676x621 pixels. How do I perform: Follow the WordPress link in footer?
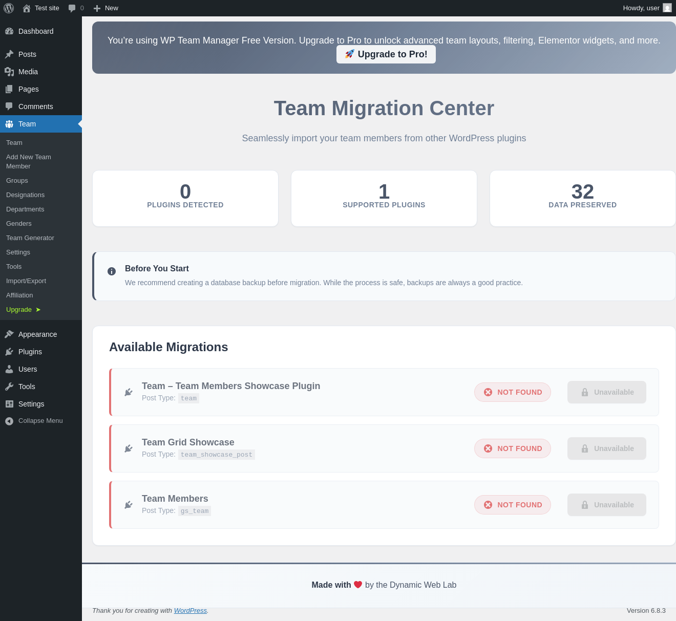191,611
